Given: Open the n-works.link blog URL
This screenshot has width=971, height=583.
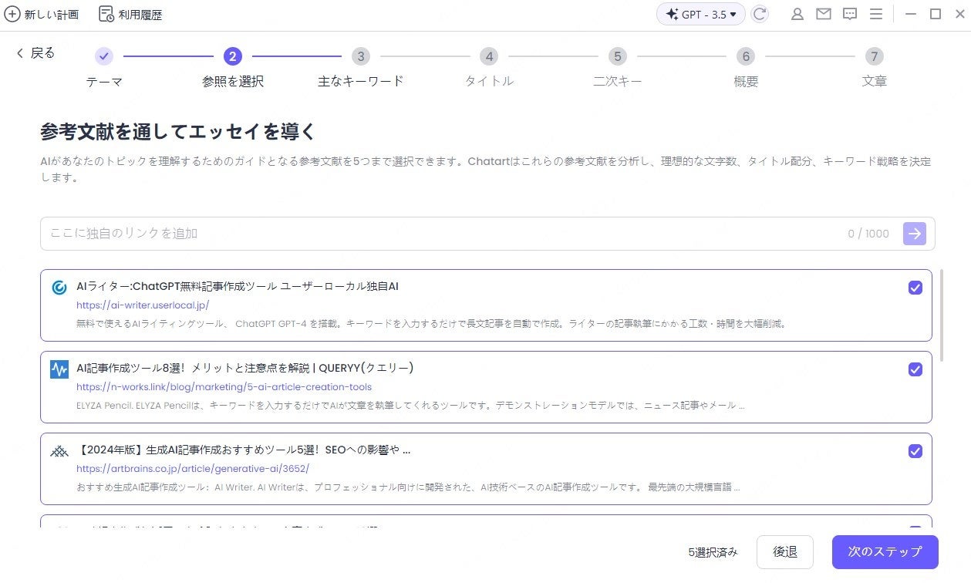Looking at the screenshot, I should pos(224,386).
